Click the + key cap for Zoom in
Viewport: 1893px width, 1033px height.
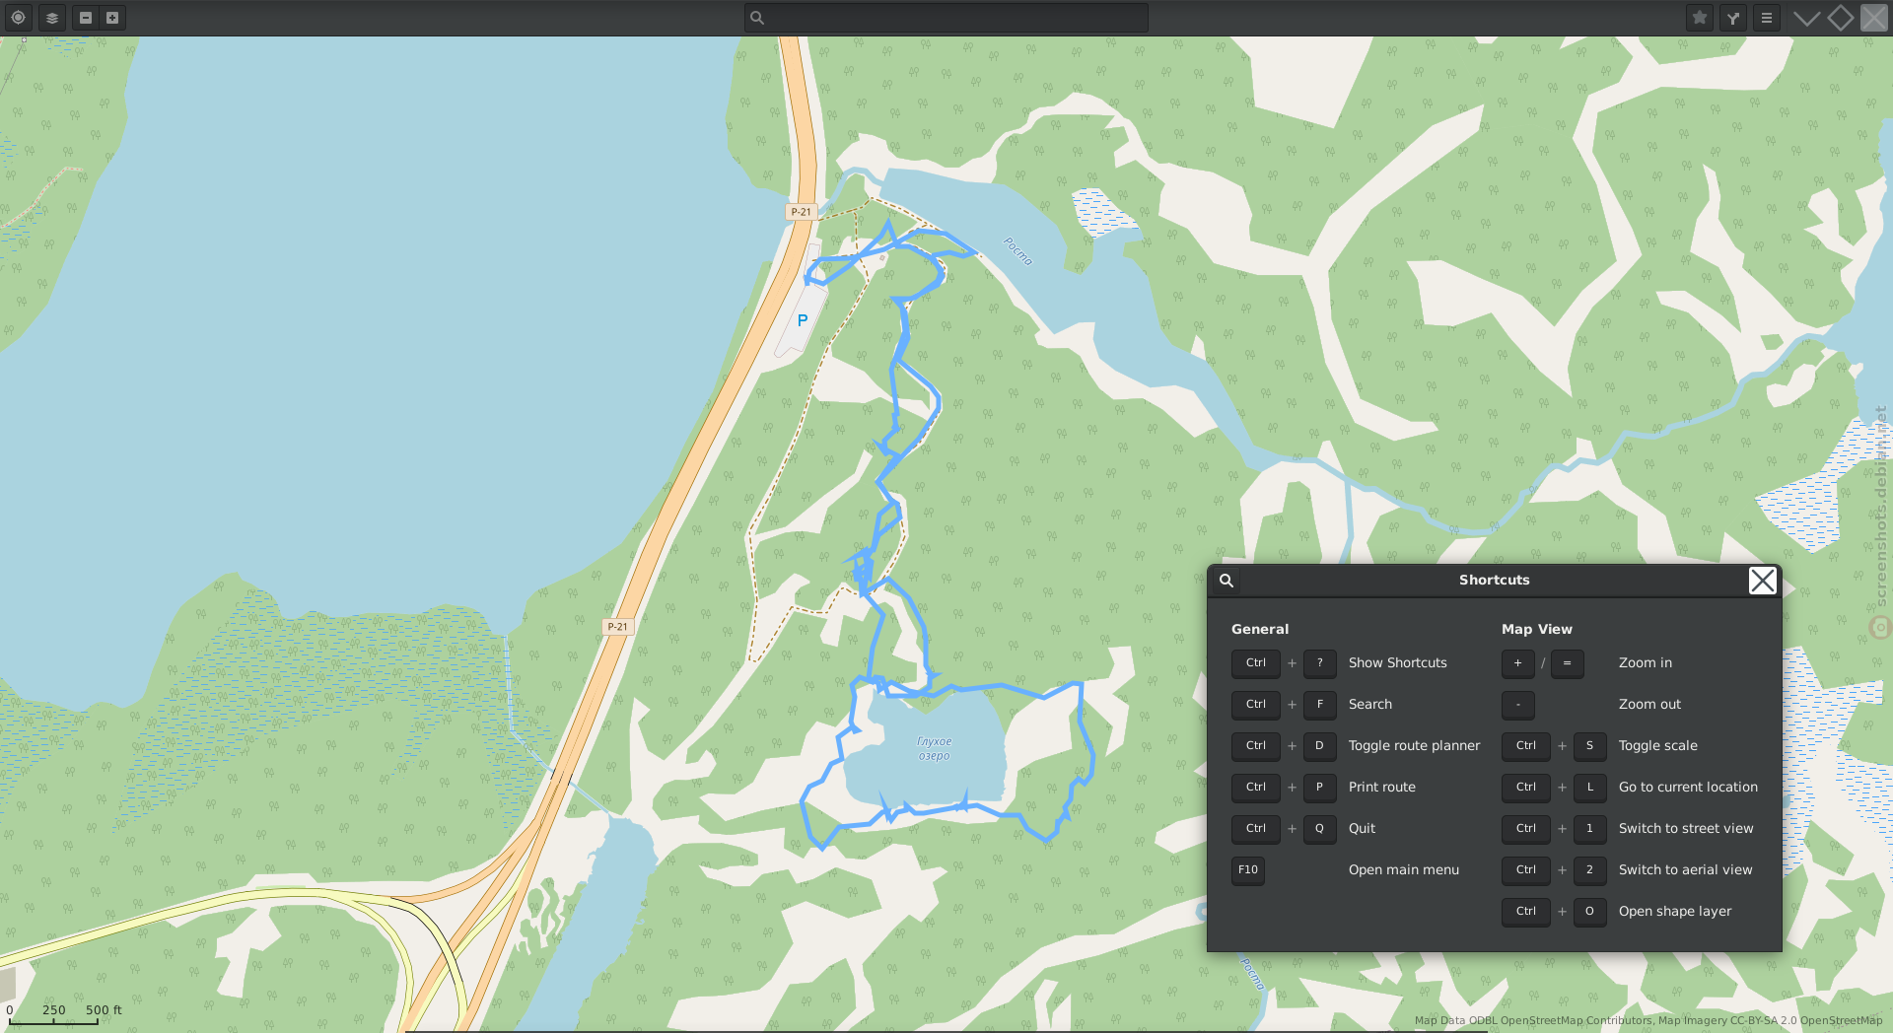coord(1518,663)
